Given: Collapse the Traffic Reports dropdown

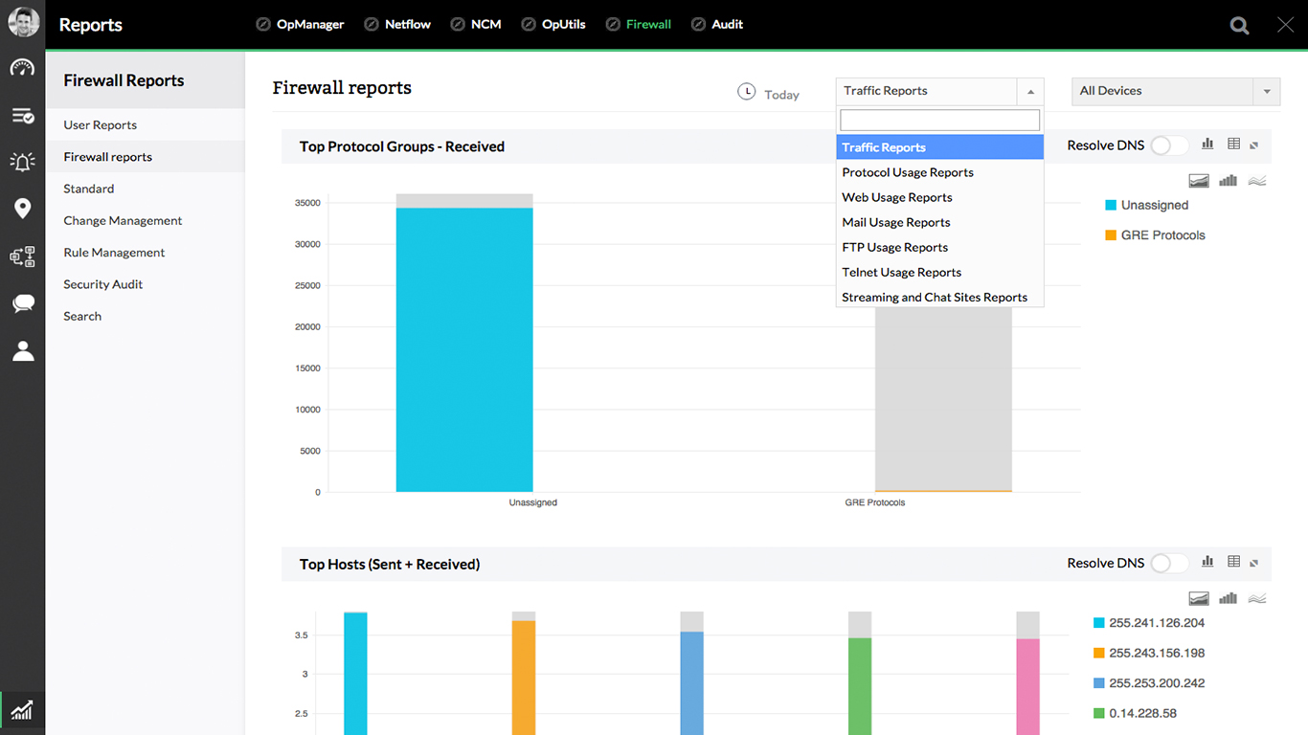Looking at the screenshot, I should tap(1030, 92).
